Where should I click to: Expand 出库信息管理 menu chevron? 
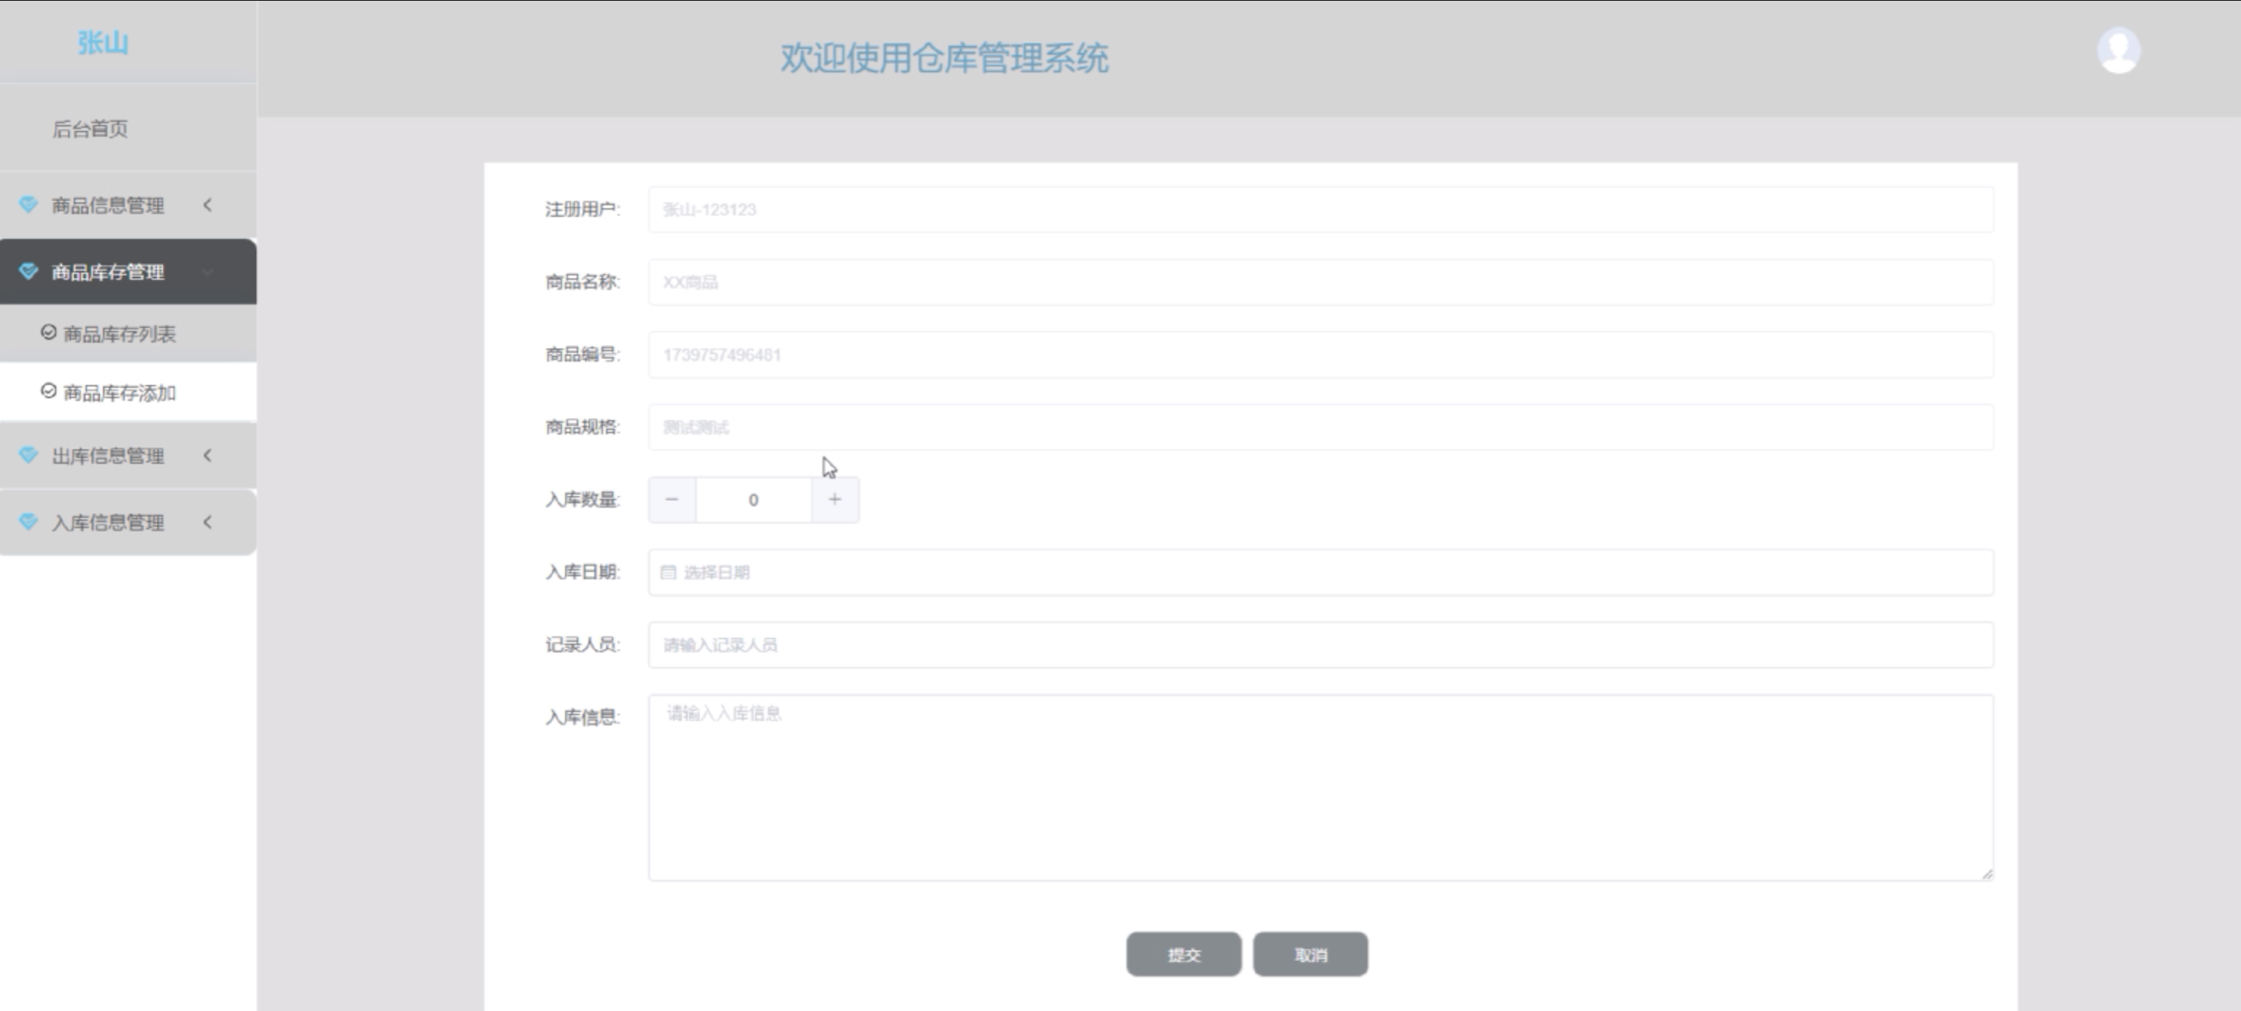pos(208,454)
